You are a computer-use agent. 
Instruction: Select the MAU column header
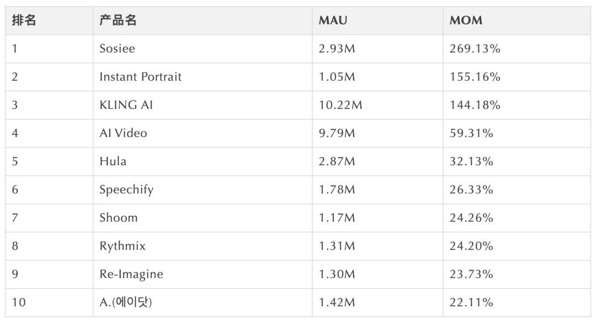(x=333, y=20)
